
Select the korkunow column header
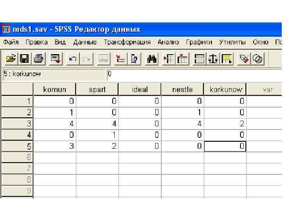225,89
